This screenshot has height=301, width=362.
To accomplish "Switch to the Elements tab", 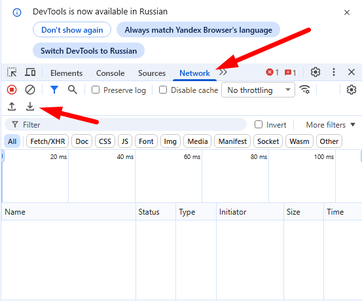I will (x=67, y=73).
